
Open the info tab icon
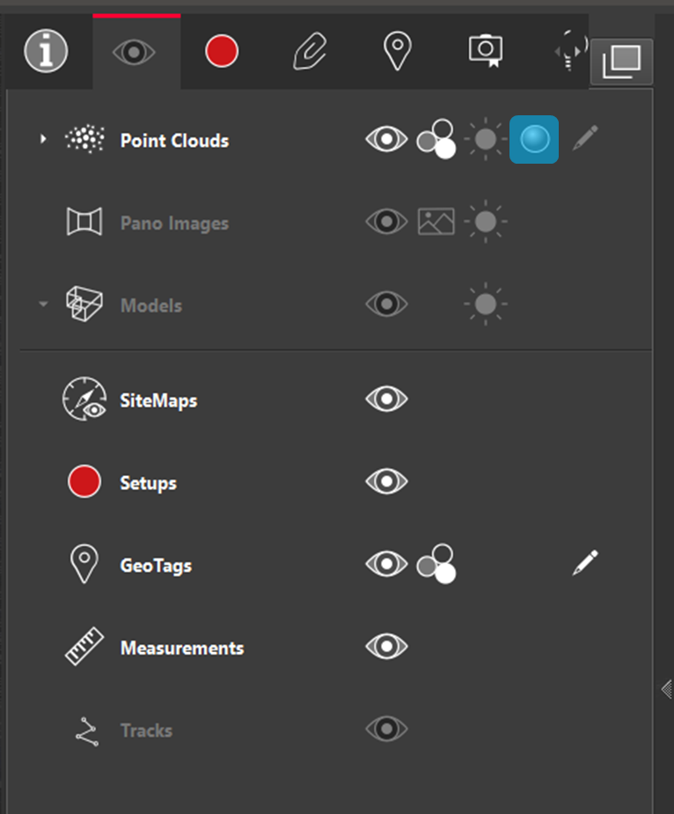[46, 52]
